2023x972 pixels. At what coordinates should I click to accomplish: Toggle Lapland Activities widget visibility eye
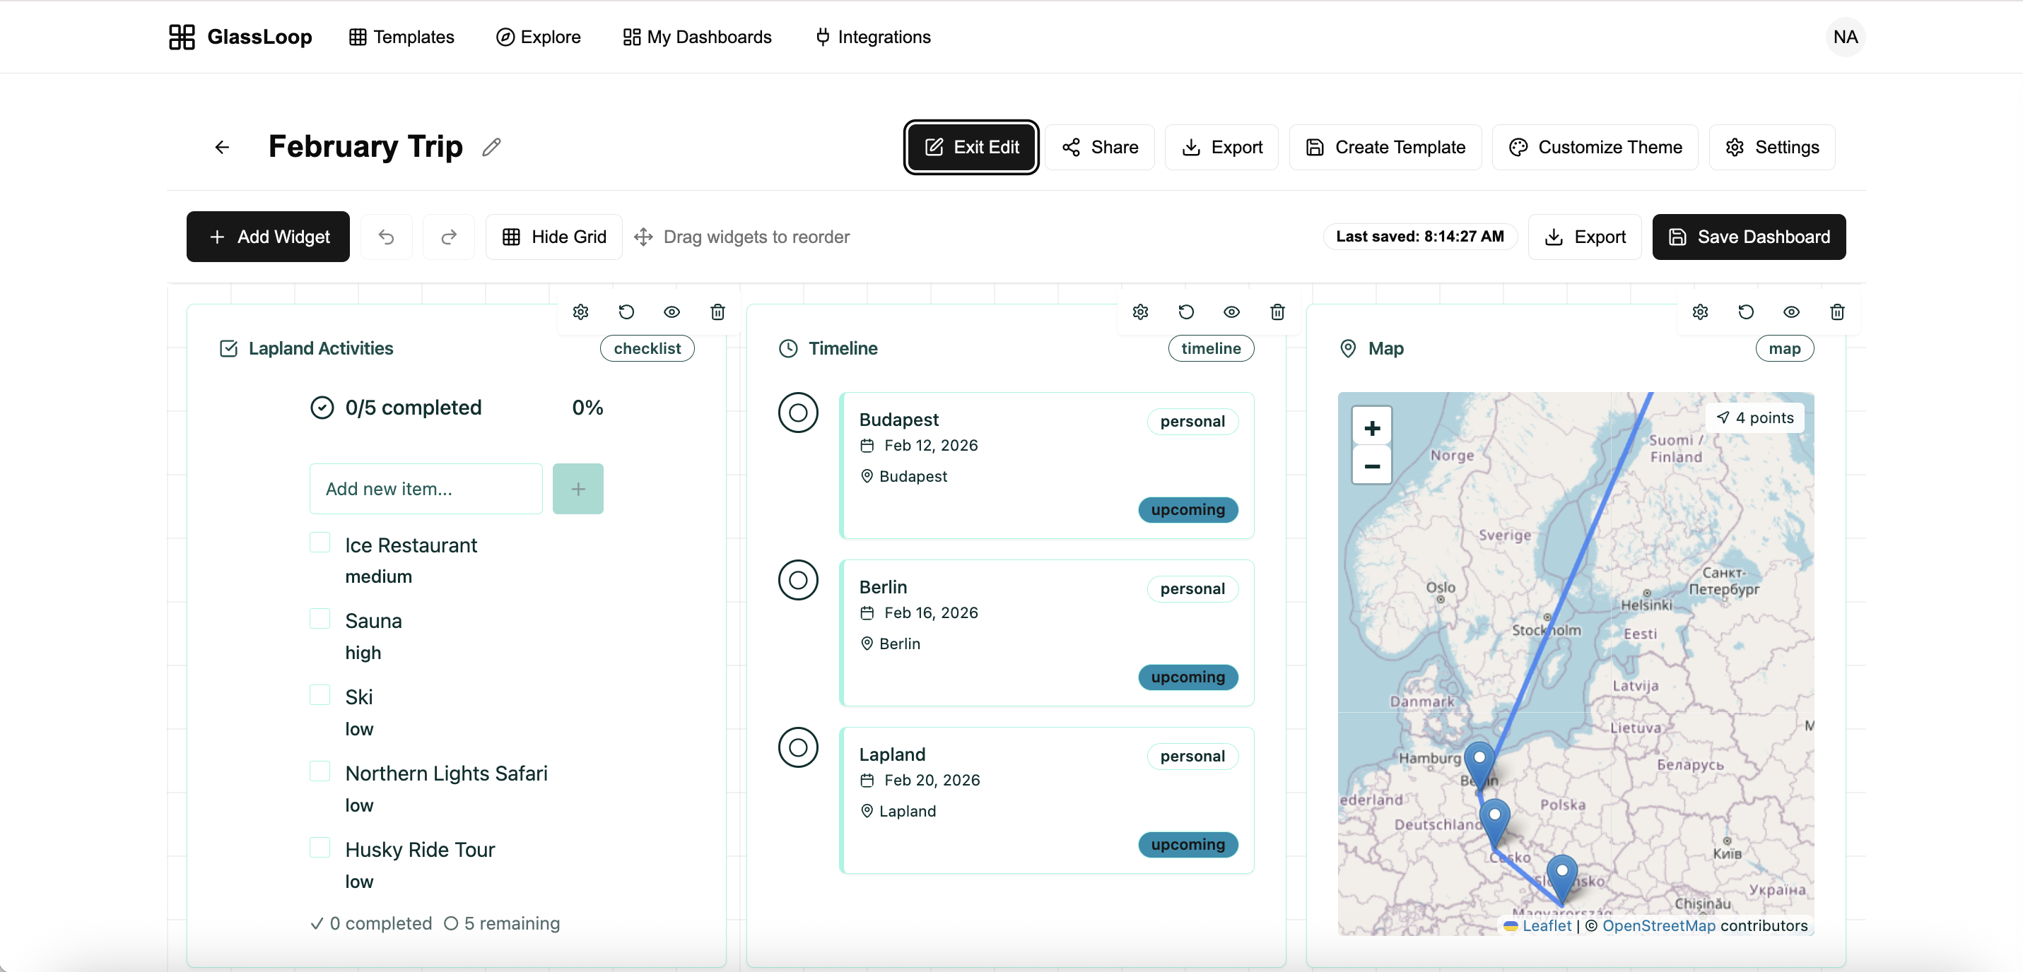[672, 312]
